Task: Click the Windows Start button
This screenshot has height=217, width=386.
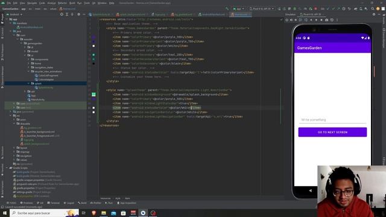Action: pos(5,213)
